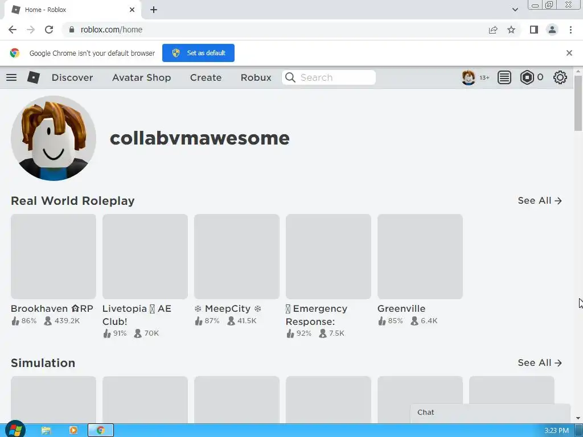See All for Real World Roleplay
Image resolution: width=583 pixels, height=437 pixels.
[x=540, y=201]
